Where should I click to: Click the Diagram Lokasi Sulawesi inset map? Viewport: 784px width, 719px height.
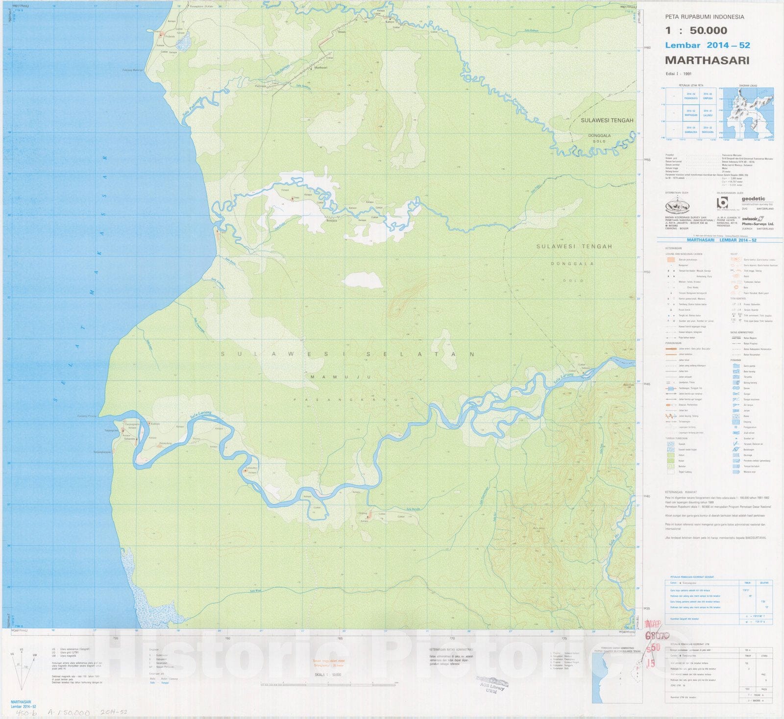(x=749, y=113)
